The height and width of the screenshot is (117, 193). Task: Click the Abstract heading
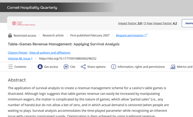pos(17,80)
